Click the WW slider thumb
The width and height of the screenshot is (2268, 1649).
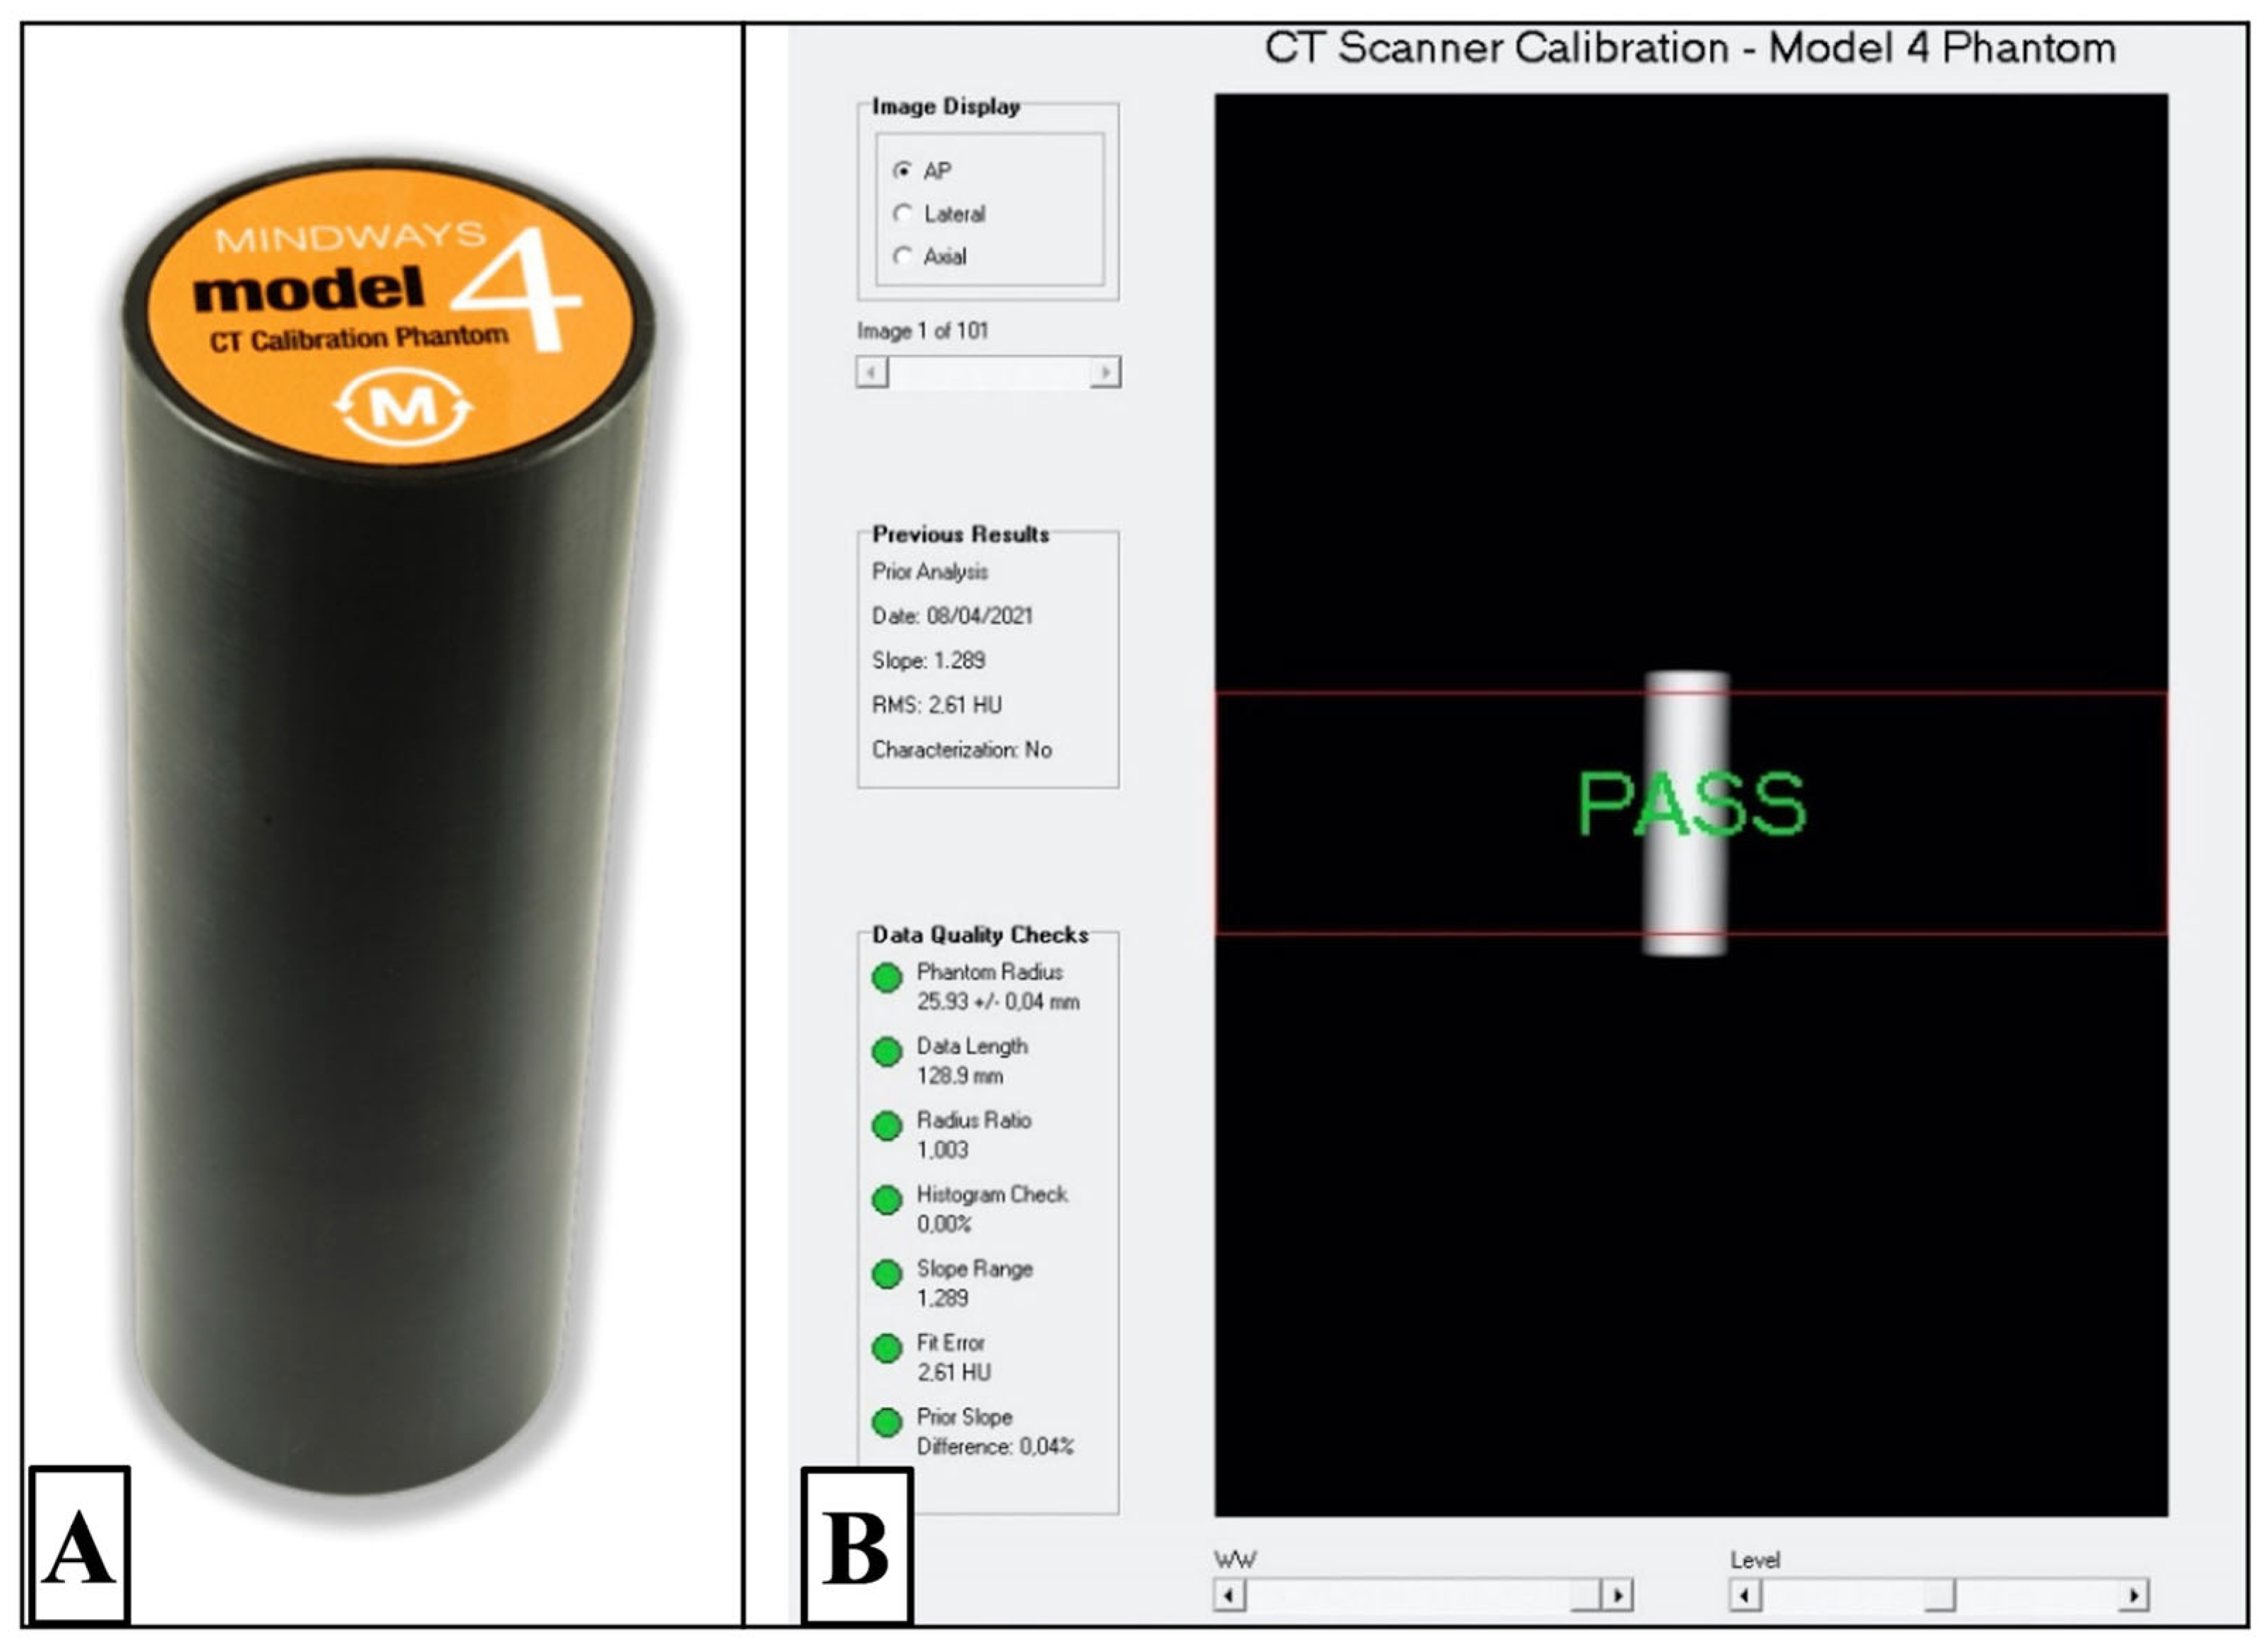click(1586, 1595)
